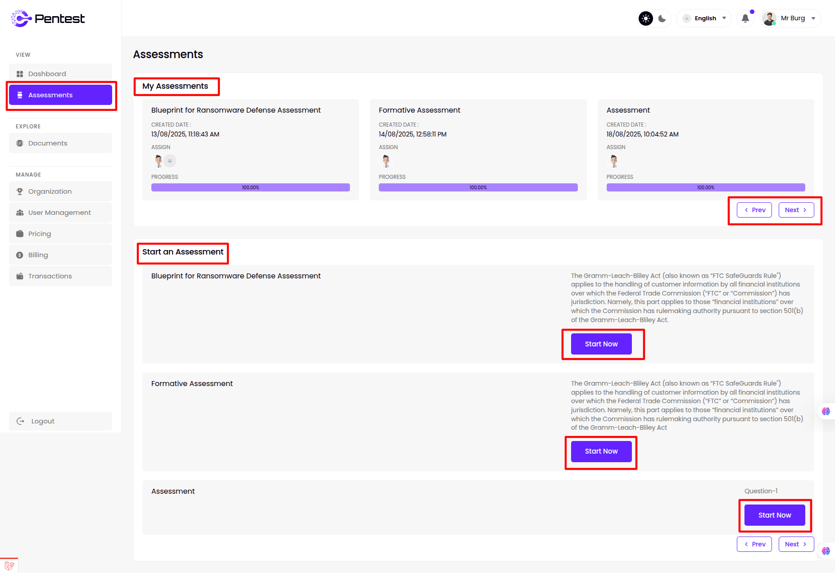Switch to dark mode moon toggle
Screen dimensions: 835x573
[662, 18]
